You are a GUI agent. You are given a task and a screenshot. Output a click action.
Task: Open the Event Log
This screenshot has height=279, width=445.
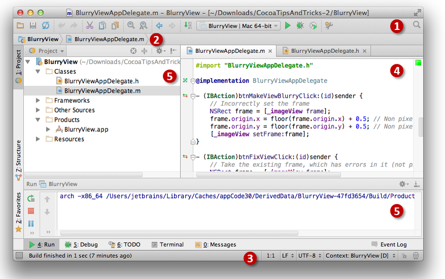(x=389, y=245)
